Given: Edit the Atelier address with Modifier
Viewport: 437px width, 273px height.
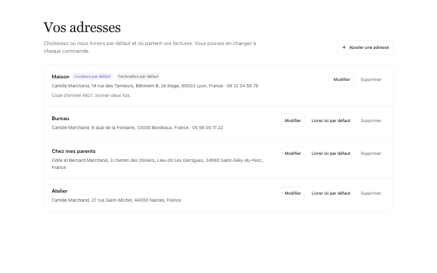Looking at the screenshot, I should [292, 193].
